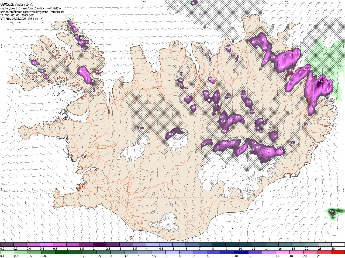Click the 1.7 snowfall value on east coast

click(329, 84)
